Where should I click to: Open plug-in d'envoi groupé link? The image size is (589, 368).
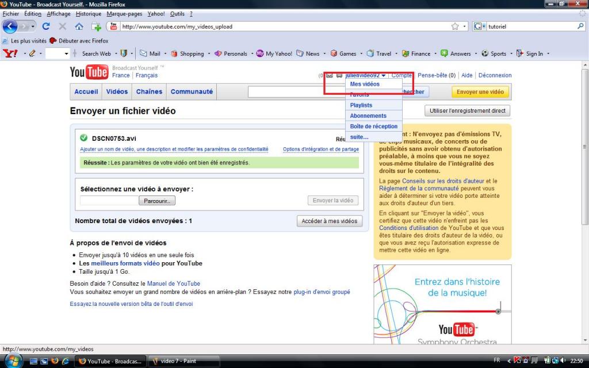[x=322, y=292]
